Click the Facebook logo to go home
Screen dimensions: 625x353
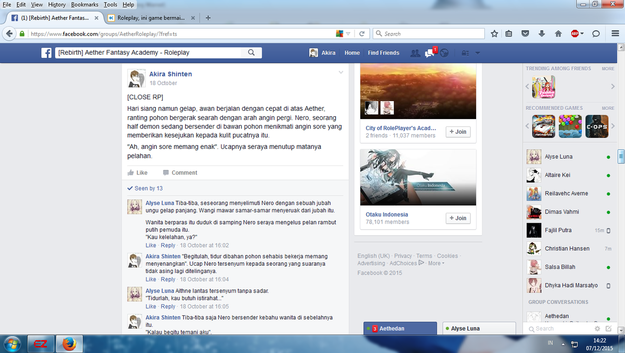[x=46, y=53]
